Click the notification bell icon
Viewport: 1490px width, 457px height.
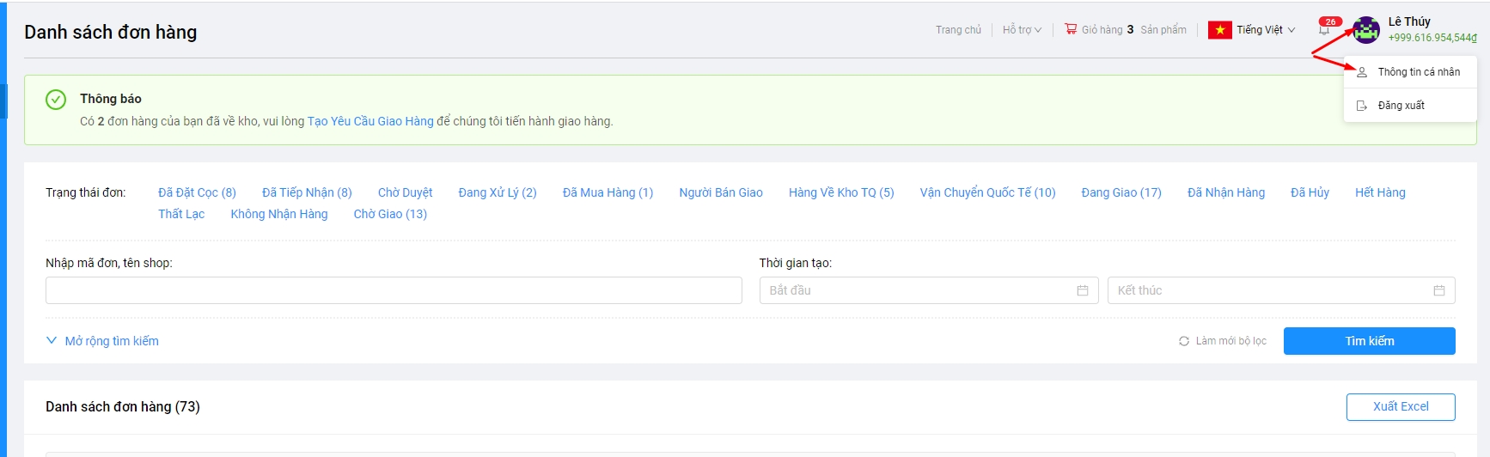(x=1324, y=31)
